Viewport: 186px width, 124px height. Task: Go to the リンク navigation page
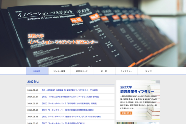coord(149,71)
